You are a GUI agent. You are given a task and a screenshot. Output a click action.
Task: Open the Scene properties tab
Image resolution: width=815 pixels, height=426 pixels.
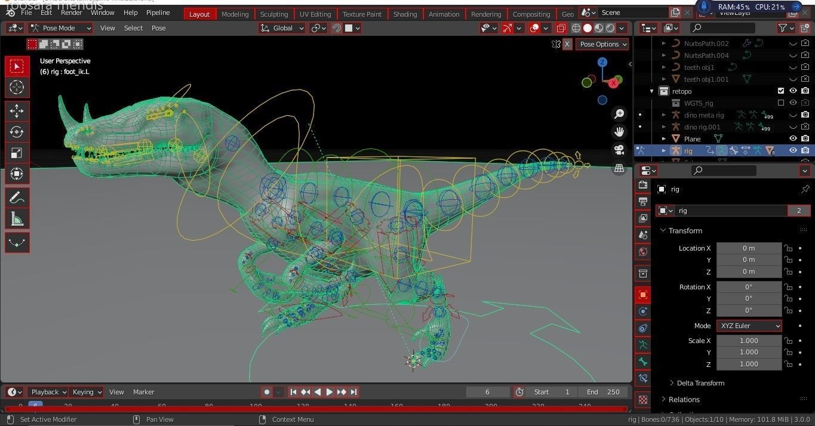[643, 235]
